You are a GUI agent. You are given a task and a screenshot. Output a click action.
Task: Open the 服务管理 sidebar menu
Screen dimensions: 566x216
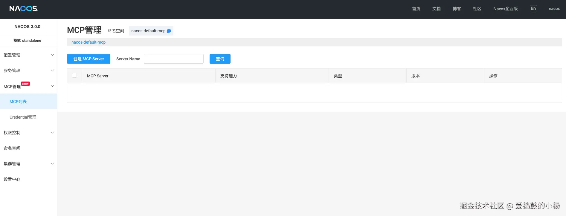point(28,71)
